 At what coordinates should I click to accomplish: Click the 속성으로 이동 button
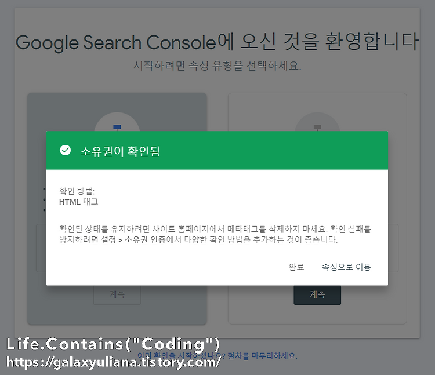346,267
